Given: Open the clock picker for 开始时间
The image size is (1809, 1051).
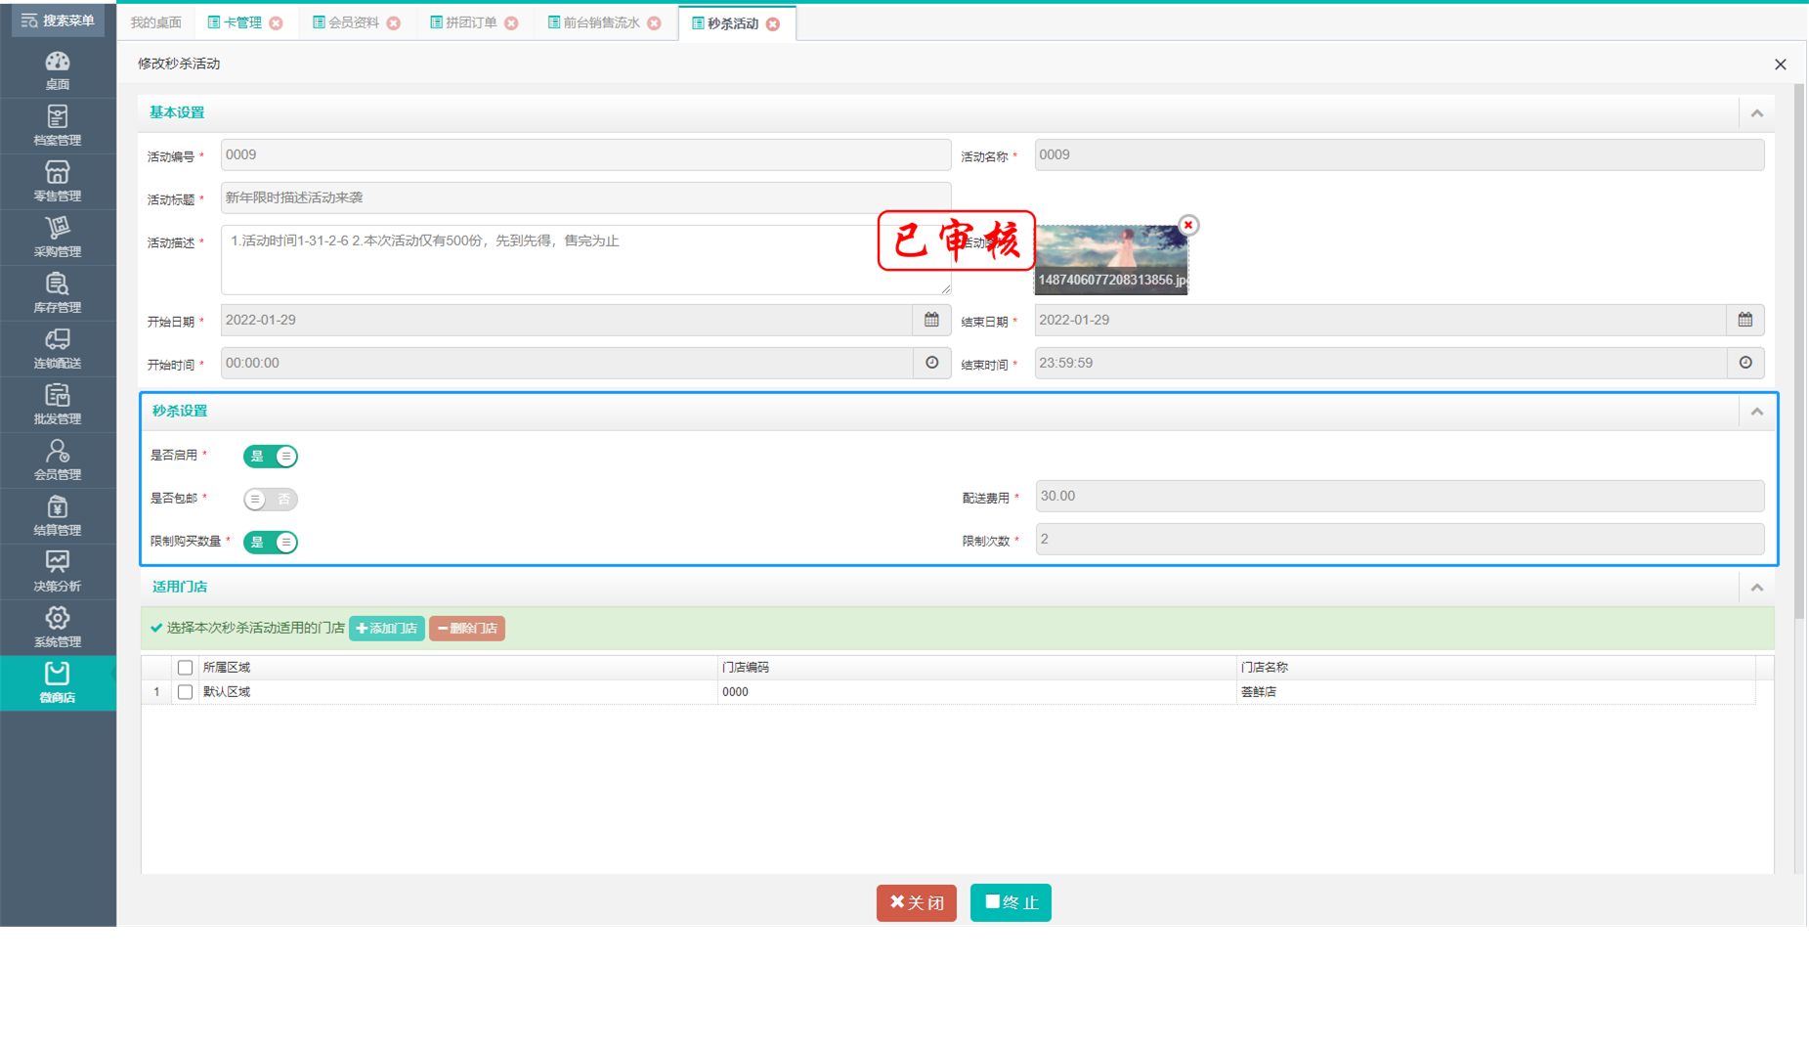Looking at the screenshot, I should click(x=931, y=363).
